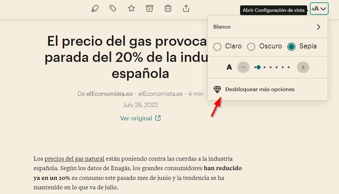The width and height of the screenshot is (339, 194).
Task: Decrease font size with the minus button
Action: 243,67
